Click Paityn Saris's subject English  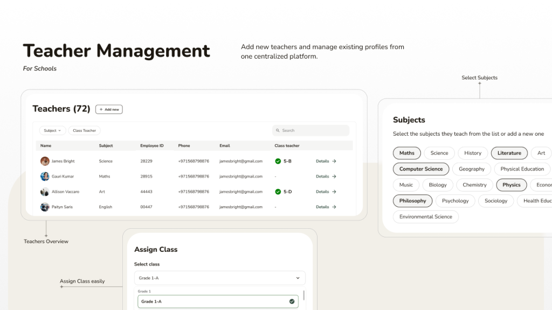coord(105,207)
